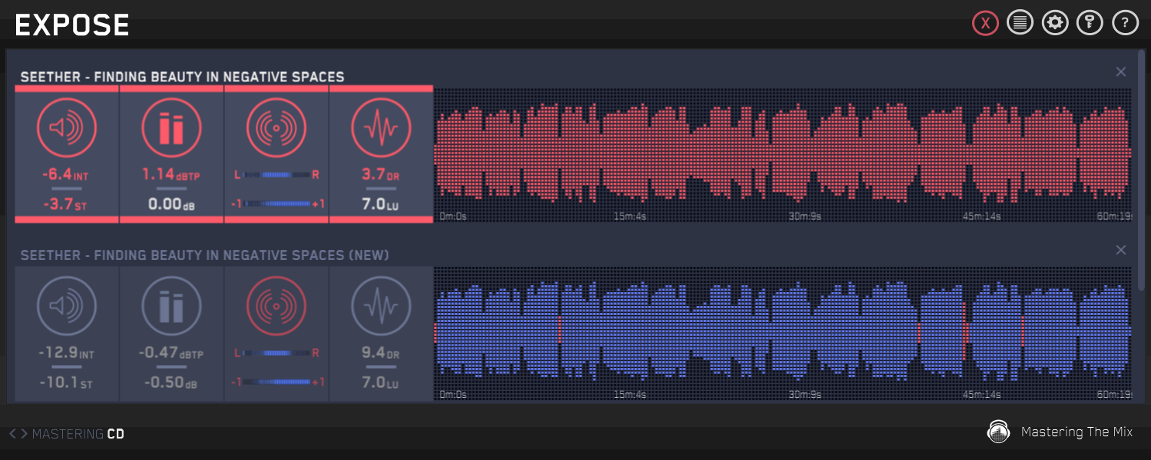Screen dimensions: 1151x460
Task: Select the (NEW) track title
Action: coord(205,255)
